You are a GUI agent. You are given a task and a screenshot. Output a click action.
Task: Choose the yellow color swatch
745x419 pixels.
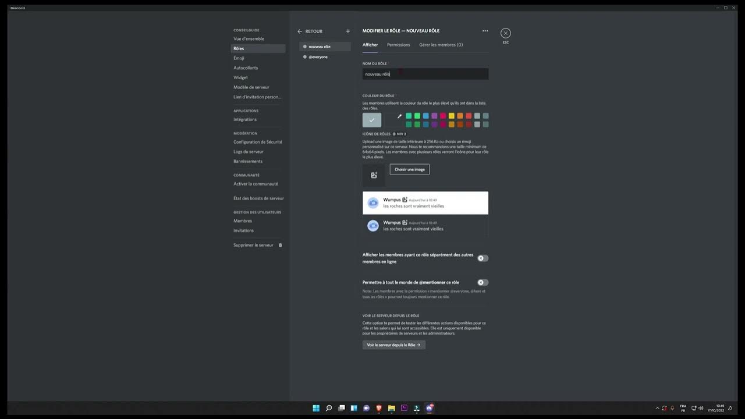[x=451, y=116]
